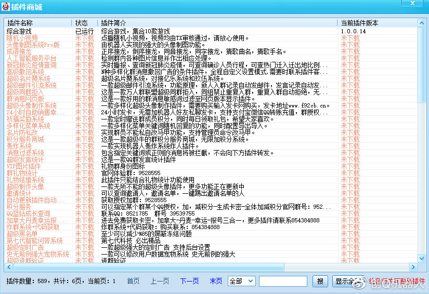Click the vertical scrollbar thumb
This screenshot has width=429, height=294.
(x=422, y=65)
